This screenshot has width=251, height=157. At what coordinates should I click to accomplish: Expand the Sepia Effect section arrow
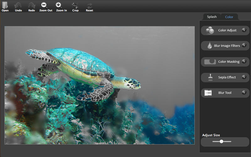(x=244, y=77)
